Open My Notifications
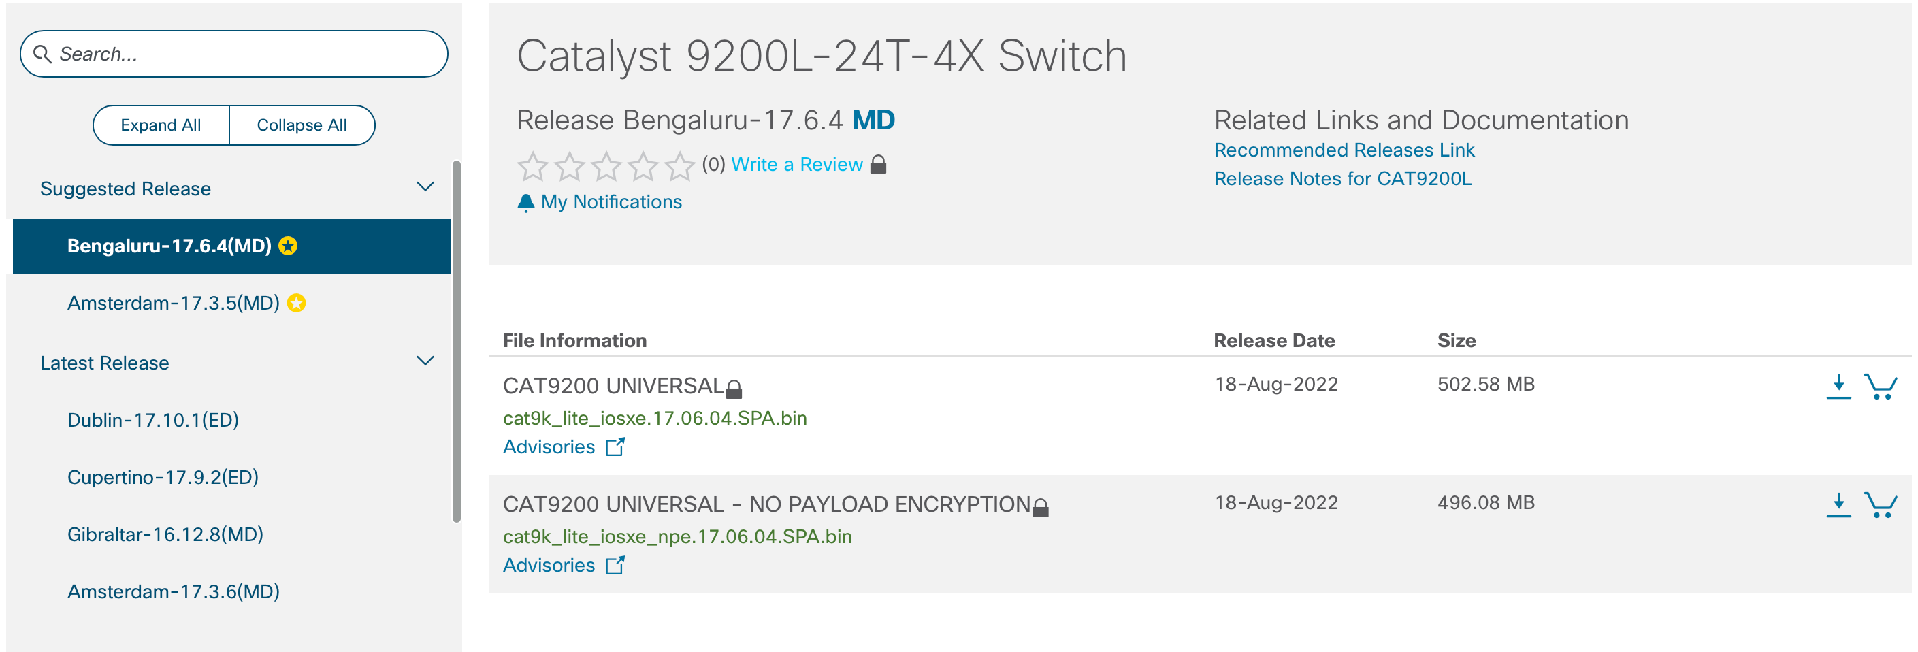 pyautogui.click(x=600, y=201)
